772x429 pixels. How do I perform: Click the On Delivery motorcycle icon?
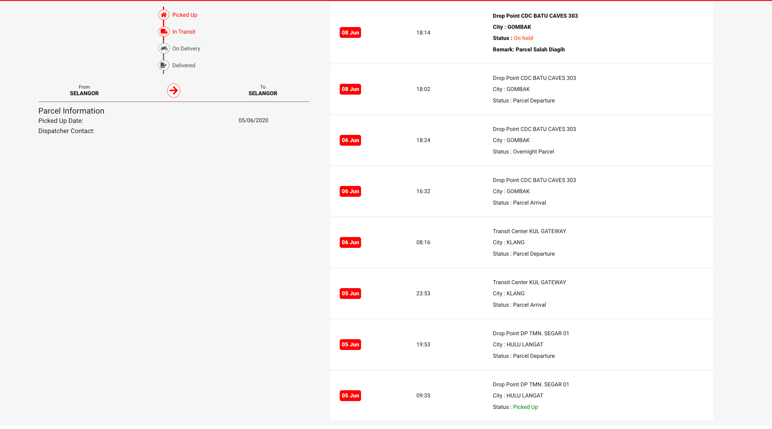164,48
